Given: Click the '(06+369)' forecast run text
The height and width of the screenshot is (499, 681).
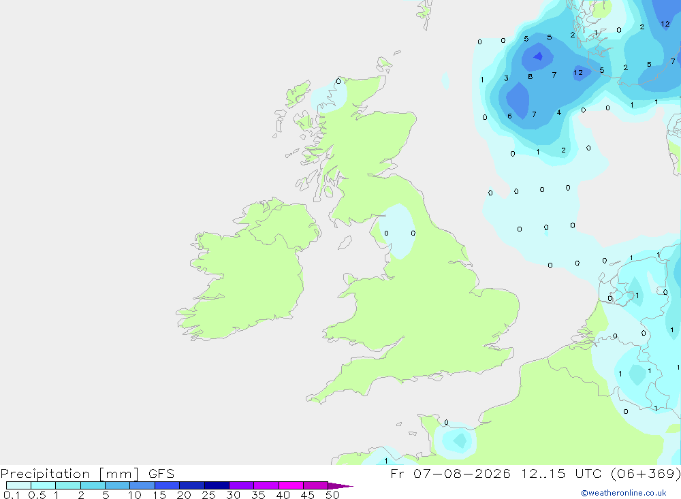Looking at the screenshot, I should [x=646, y=473].
